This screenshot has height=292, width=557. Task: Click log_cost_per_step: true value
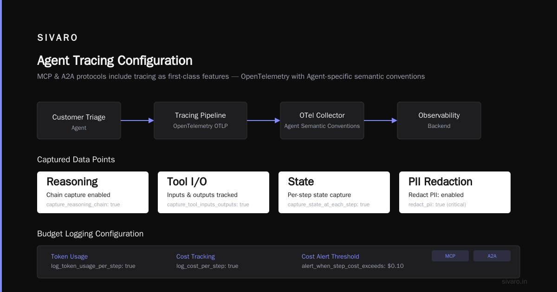tap(207, 266)
